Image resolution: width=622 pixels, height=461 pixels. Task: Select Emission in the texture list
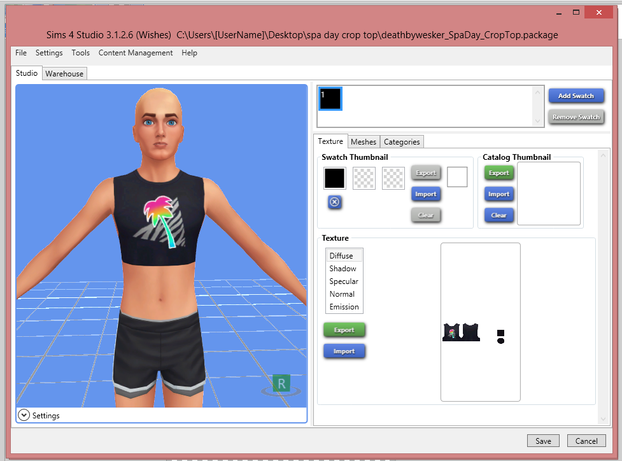pos(344,307)
